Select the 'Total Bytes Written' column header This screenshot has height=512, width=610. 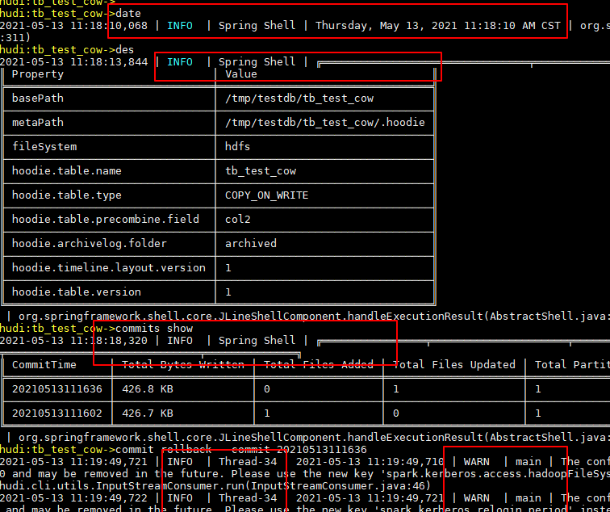pos(183,364)
